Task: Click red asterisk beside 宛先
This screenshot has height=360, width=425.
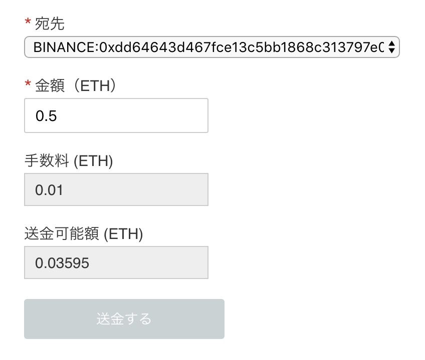Action: [28, 22]
